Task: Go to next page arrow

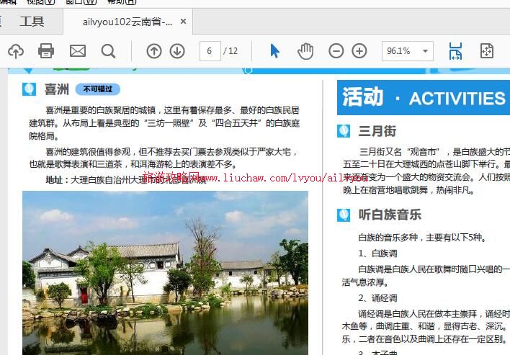Action: pos(177,50)
